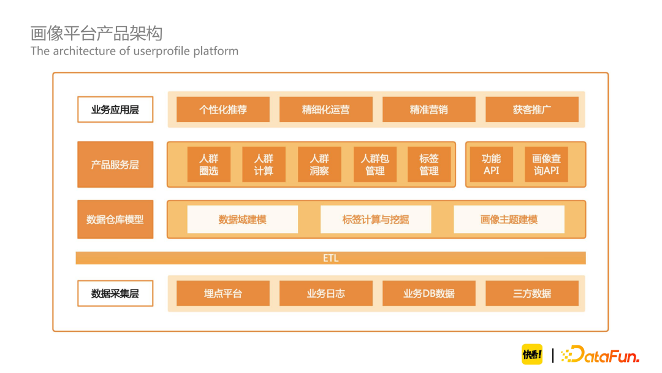Select the 人群洞察 module

pos(319,164)
